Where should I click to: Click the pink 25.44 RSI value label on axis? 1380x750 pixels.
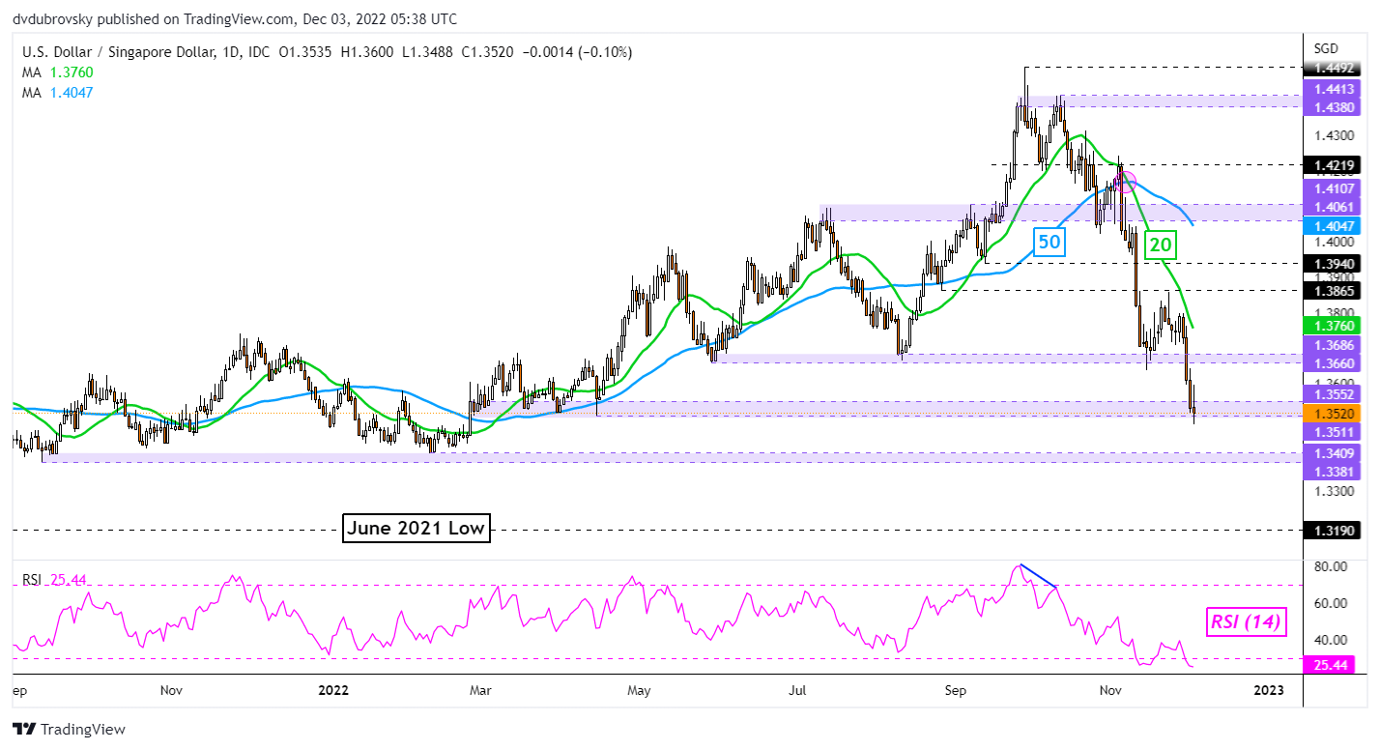(x=1329, y=664)
